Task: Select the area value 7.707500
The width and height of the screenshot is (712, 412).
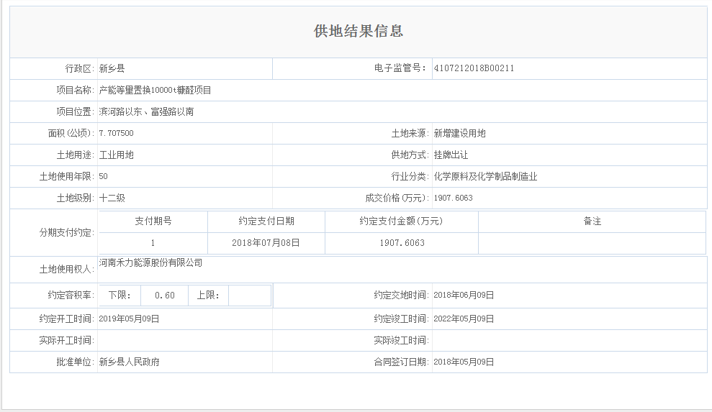Action: click(116, 133)
